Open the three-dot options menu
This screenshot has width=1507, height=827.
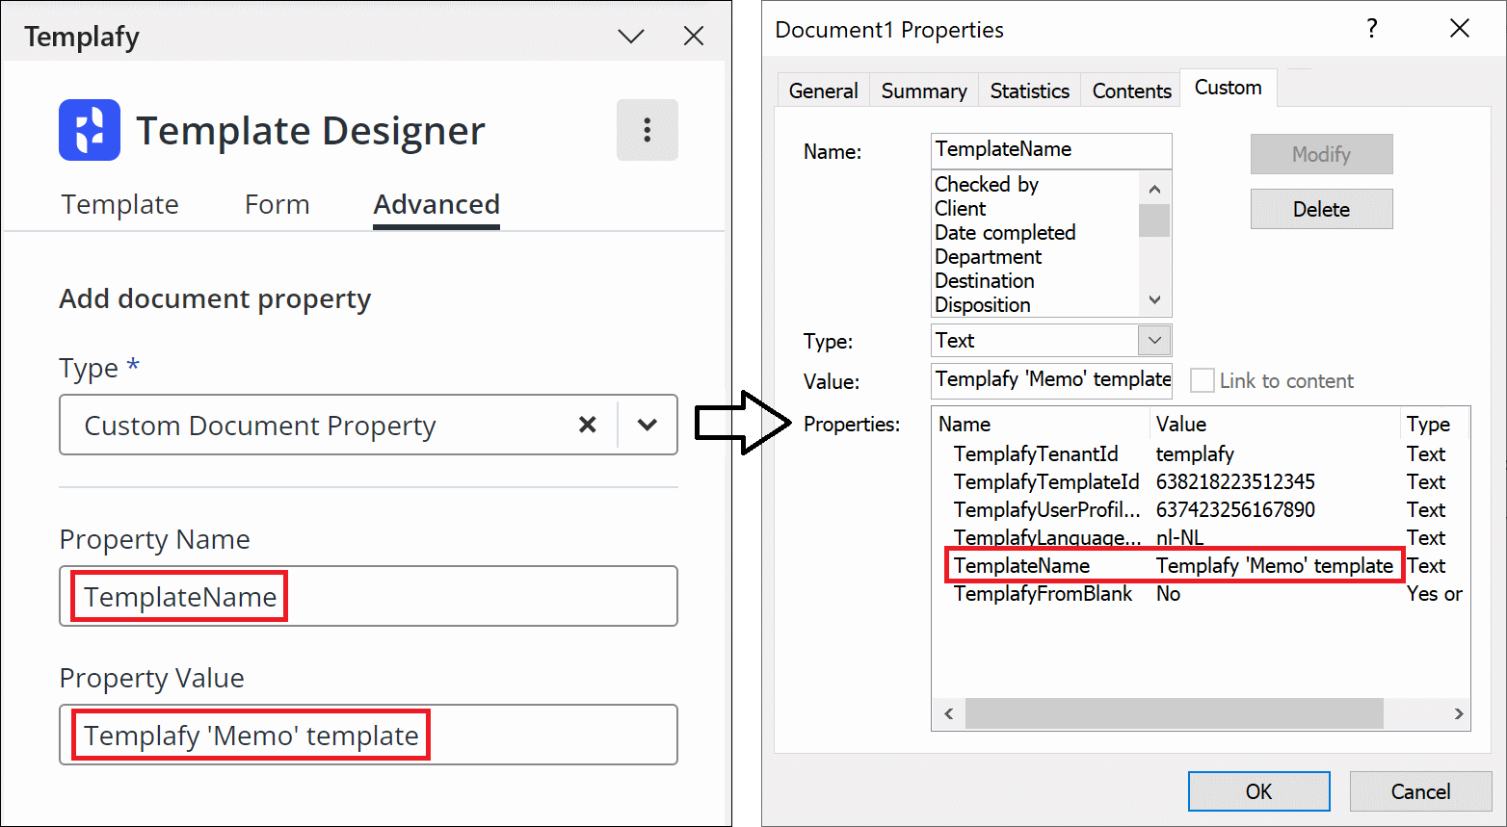click(647, 130)
